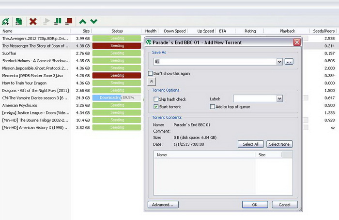Sort torrent list by Name column
Image resolution: width=339 pixels, height=220 pixels.
(35, 31)
